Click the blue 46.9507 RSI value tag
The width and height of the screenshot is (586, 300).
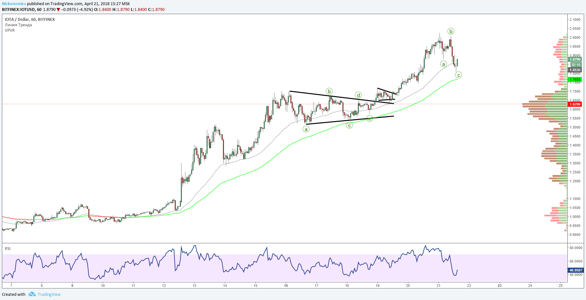(576, 270)
